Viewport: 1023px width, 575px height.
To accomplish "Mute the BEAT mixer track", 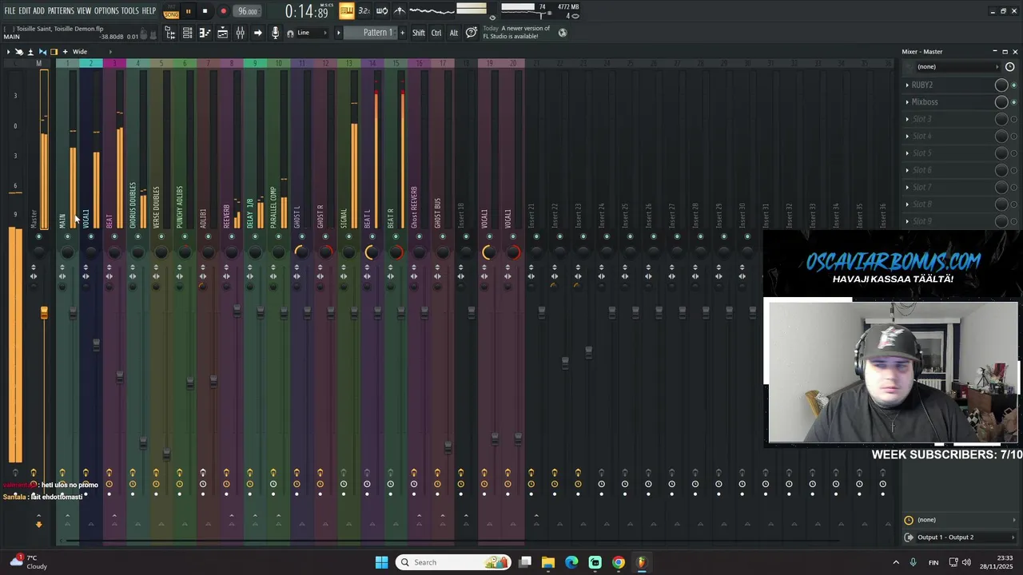I will 114,236.
